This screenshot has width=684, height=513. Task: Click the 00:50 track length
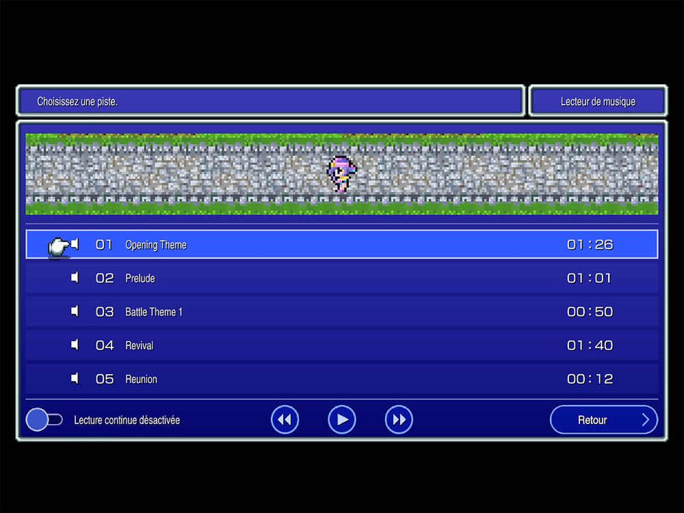tap(590, 312)
